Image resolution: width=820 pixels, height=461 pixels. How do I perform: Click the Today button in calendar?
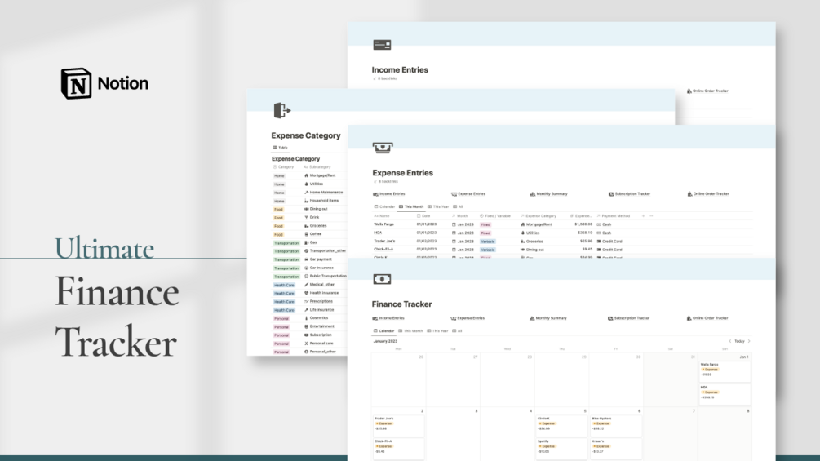(739, 341)
